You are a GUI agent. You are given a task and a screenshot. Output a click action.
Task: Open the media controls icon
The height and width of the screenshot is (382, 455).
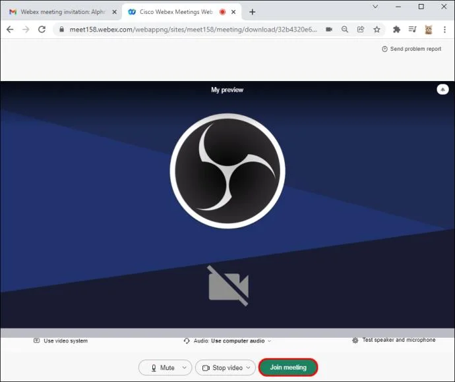tap(412, 29)
